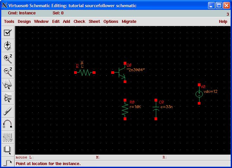Viewport: 232px width, 168px height.
Task: Click the top pin of resistor R0
Action: (125, 100)
